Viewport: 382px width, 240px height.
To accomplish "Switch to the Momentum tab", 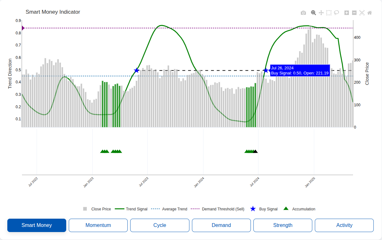I will point(98,225).
